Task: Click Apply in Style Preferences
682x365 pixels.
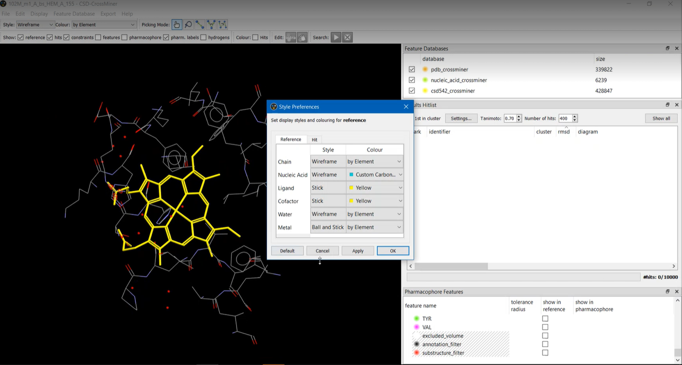Action: click(x=357, y=251)
